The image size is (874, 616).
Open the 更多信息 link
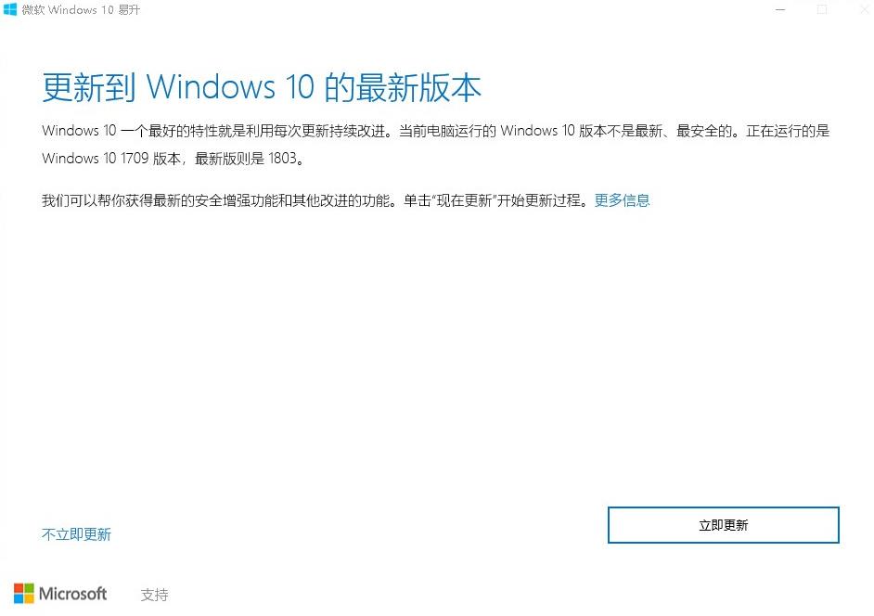[622, 200]
